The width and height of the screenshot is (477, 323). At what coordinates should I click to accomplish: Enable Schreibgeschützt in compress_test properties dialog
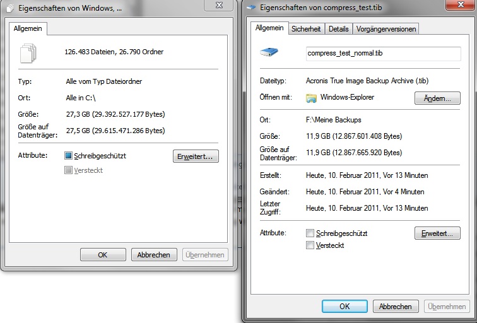coord(310,233)
